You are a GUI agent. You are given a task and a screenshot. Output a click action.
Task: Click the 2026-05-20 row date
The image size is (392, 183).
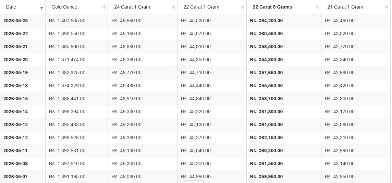(15, 60)
